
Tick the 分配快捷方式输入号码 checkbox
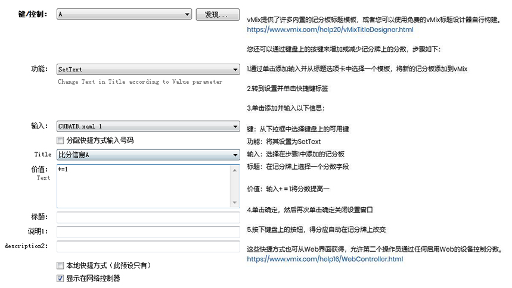pos(60,140)
